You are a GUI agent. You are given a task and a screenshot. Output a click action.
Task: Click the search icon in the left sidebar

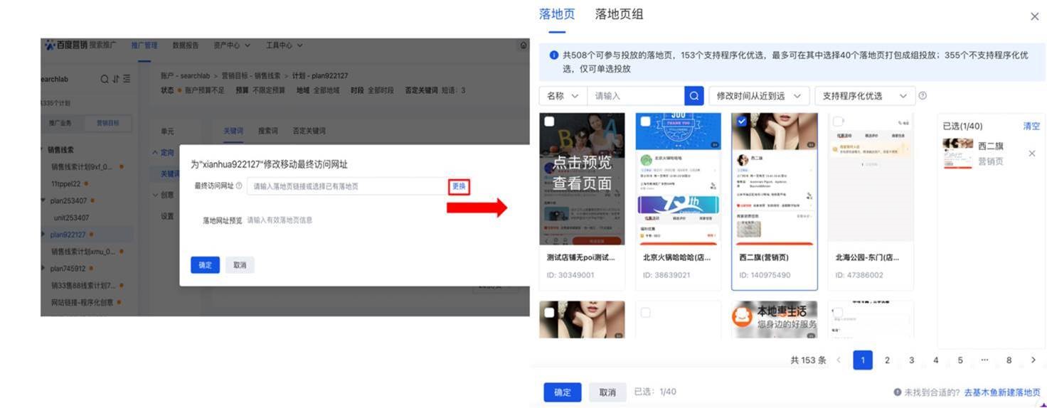[x=105, y=79]
